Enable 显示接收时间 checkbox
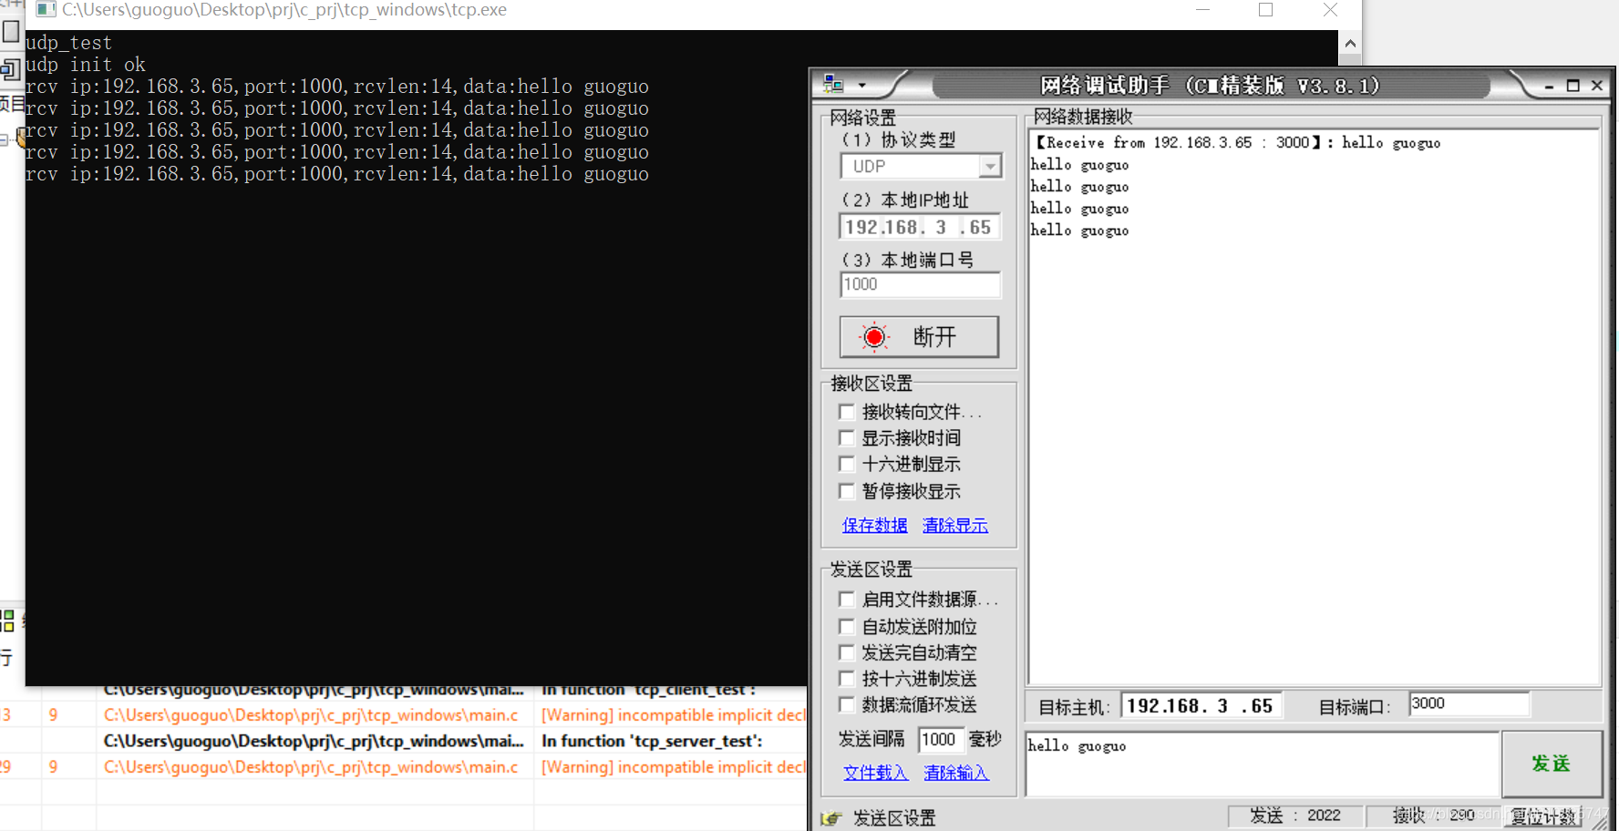Screen dimensions: 1619x831 point(847,437)
